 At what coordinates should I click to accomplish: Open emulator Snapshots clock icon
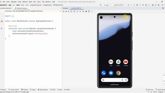click(x=89, y=11)
